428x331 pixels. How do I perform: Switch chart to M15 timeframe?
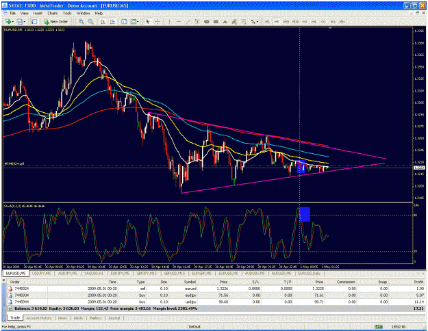286,21
